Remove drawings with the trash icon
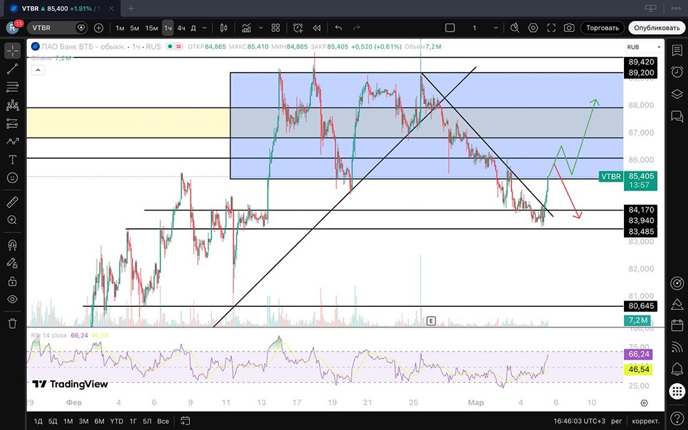Image resolution: width=688 pixels, height=430 pixels. [x=12, y=324]
